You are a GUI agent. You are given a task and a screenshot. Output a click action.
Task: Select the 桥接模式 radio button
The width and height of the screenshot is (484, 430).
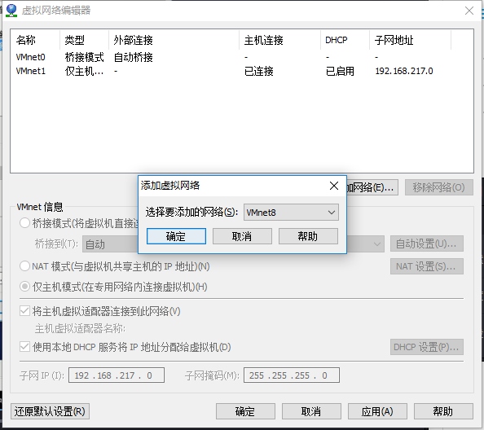coord(24,222)
